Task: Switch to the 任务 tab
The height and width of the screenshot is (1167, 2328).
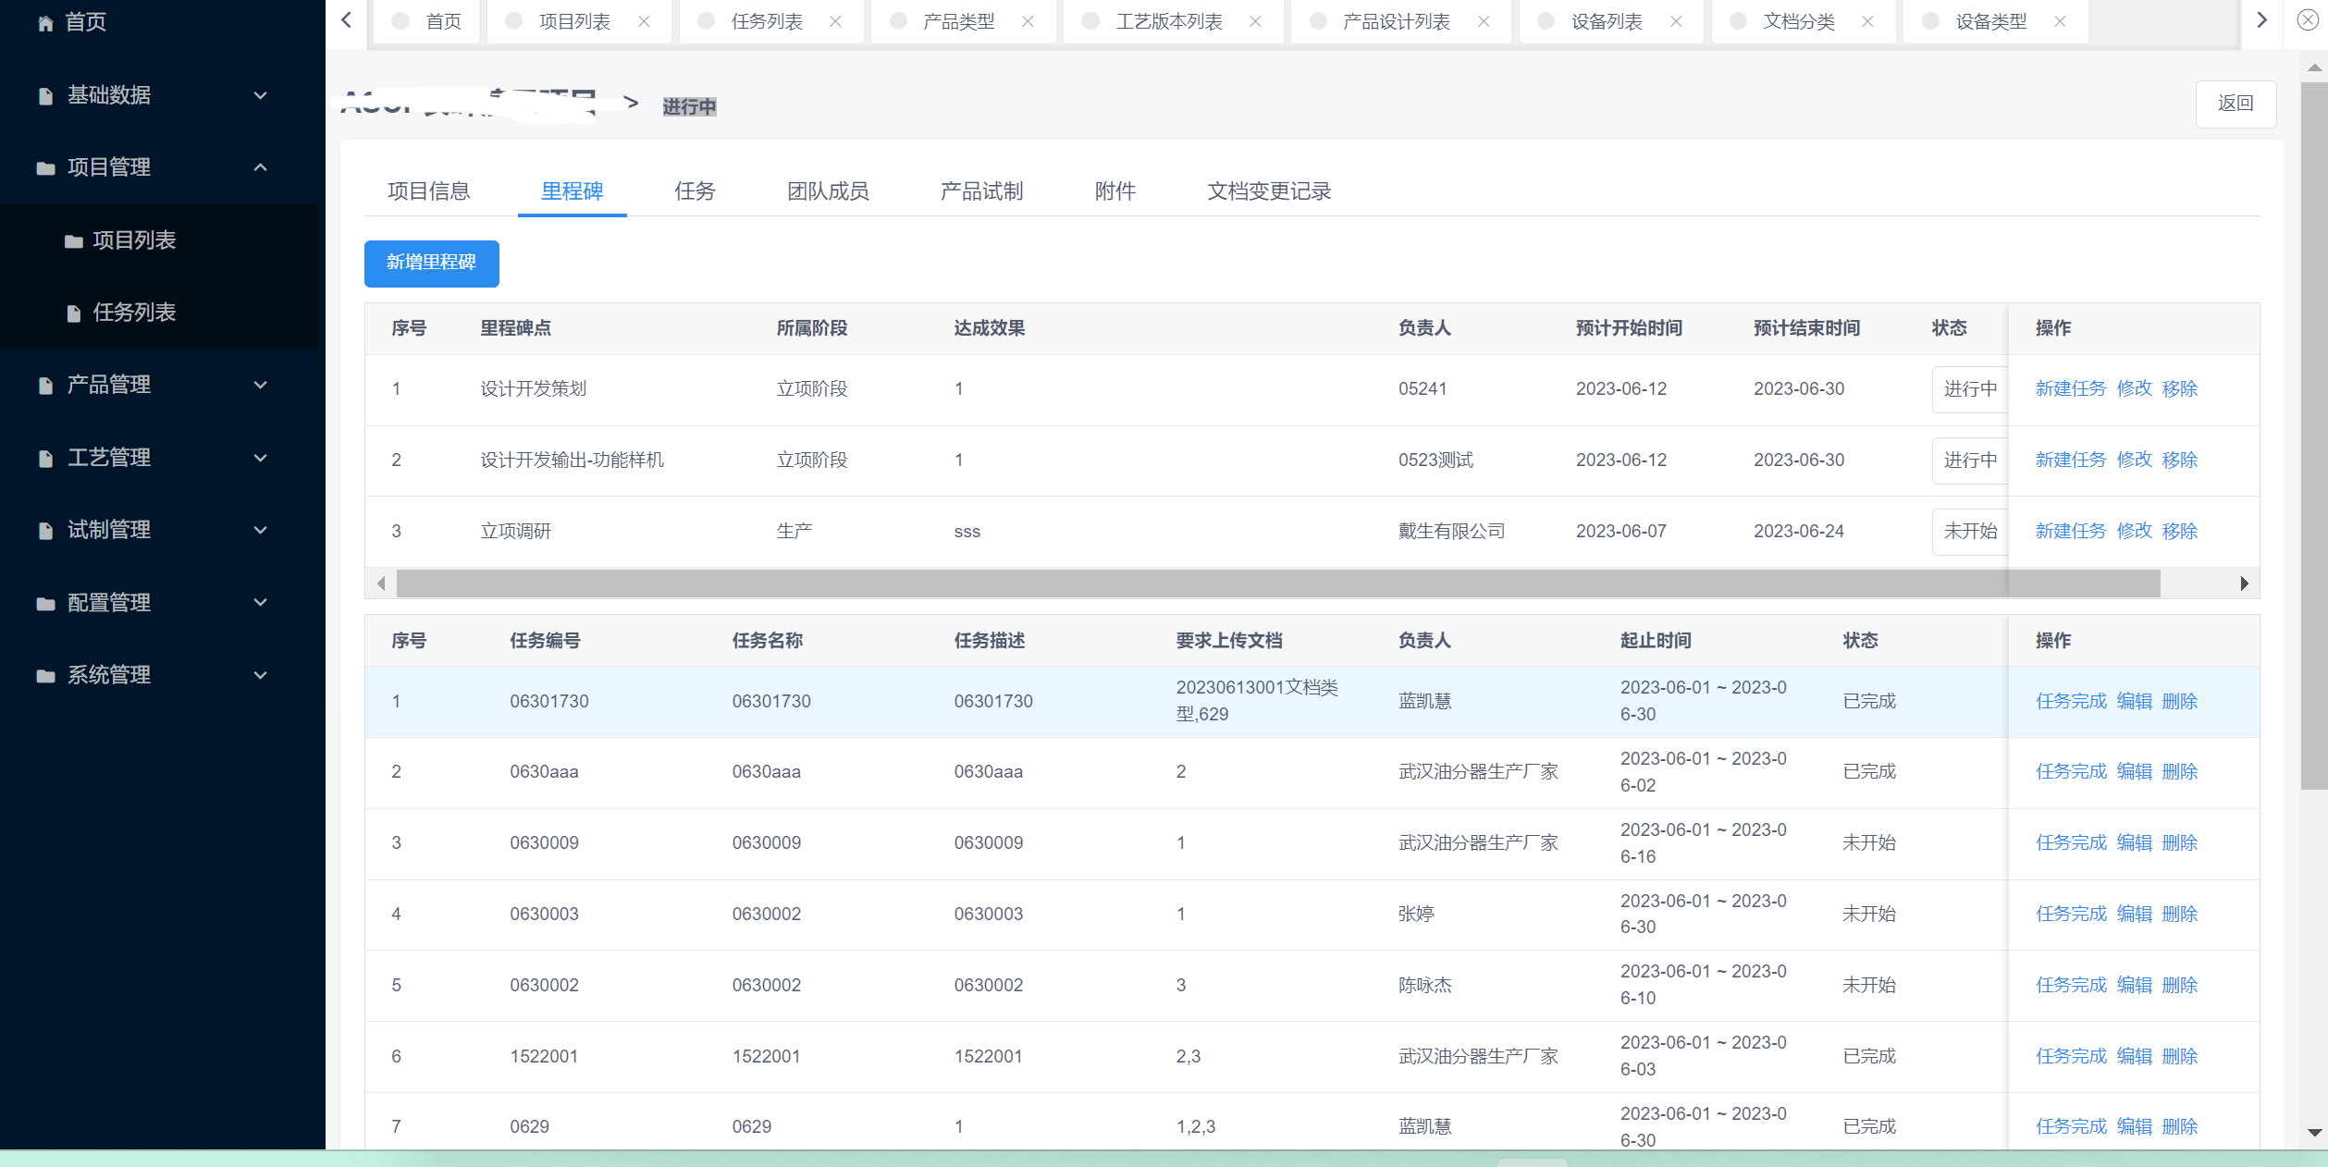Action: pos(695,191)
